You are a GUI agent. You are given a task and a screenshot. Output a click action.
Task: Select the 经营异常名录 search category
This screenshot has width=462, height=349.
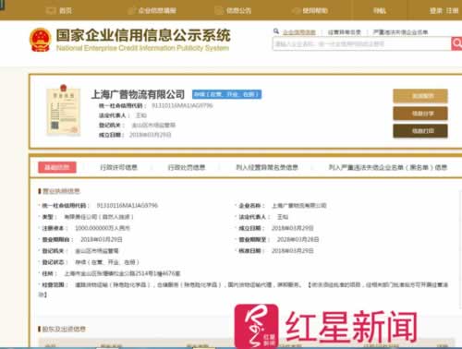click(x=345, y=32)
